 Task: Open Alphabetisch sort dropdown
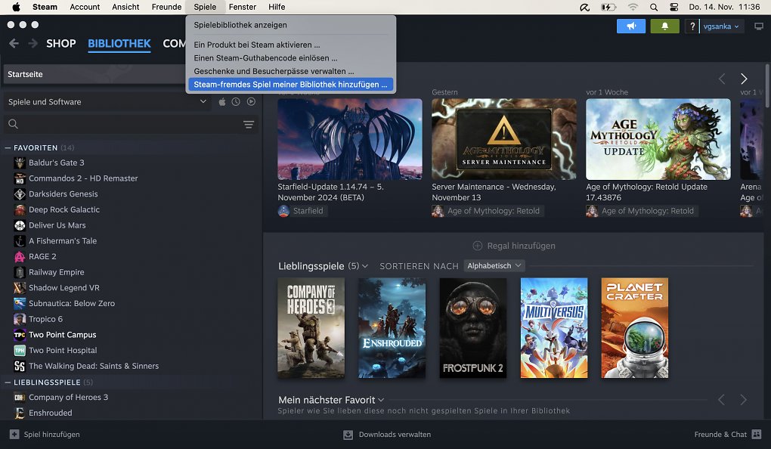[494, 266]
